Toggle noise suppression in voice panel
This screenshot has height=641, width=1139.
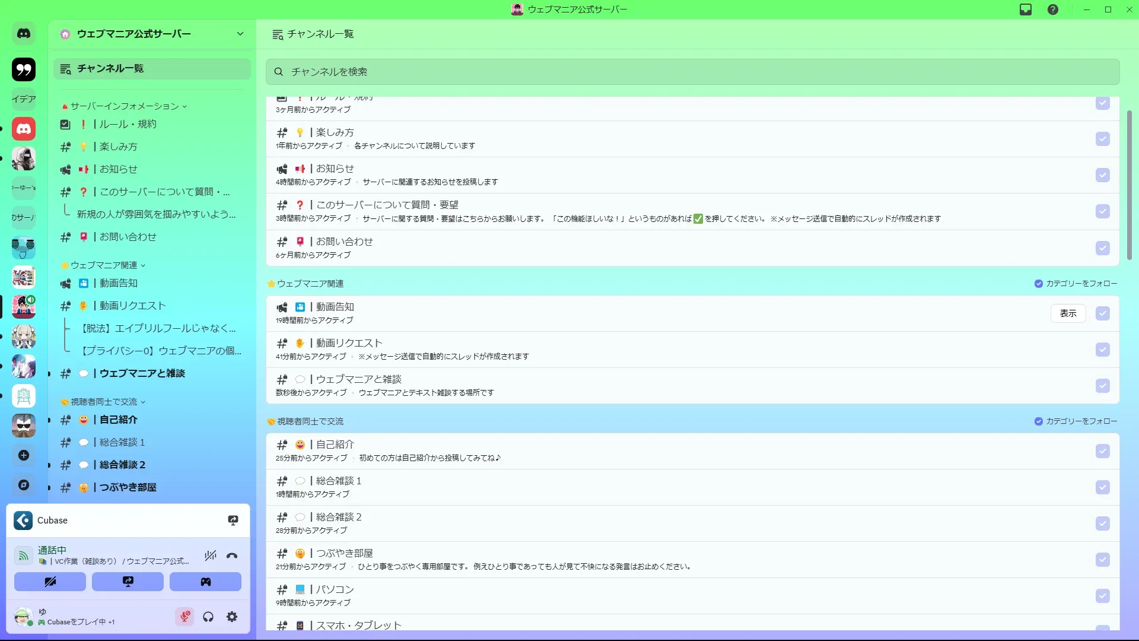[210, 556]
